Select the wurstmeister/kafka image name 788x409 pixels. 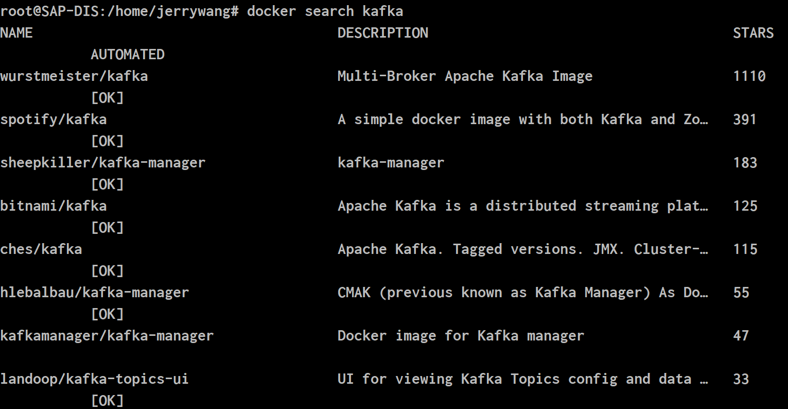pos(74,76)
